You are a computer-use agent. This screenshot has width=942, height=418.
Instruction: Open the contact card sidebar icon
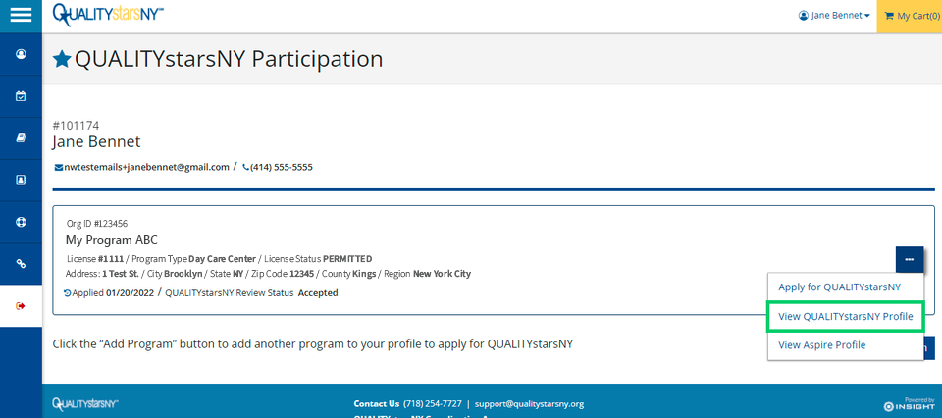pos(21,181)
